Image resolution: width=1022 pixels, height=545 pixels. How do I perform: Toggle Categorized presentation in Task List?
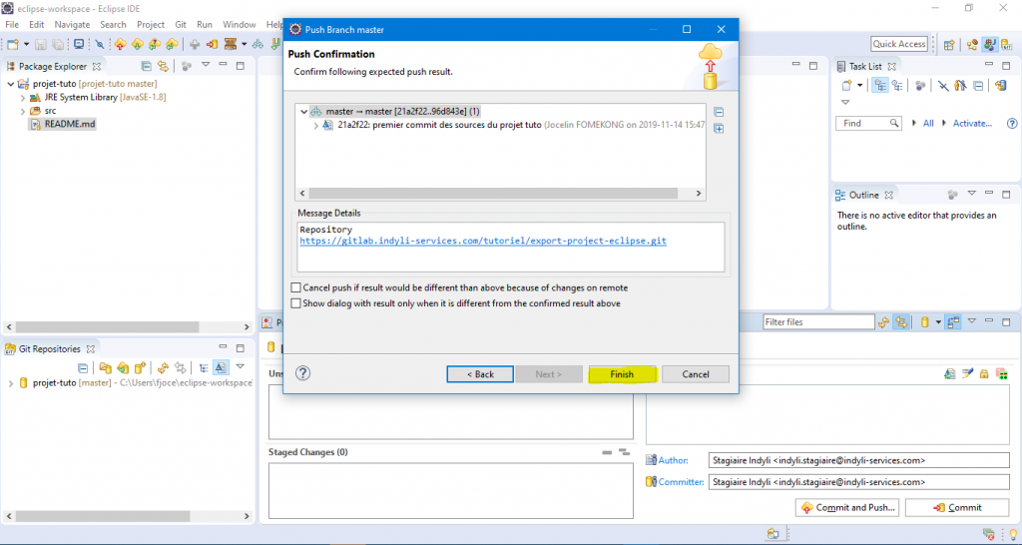pos(880,86)
